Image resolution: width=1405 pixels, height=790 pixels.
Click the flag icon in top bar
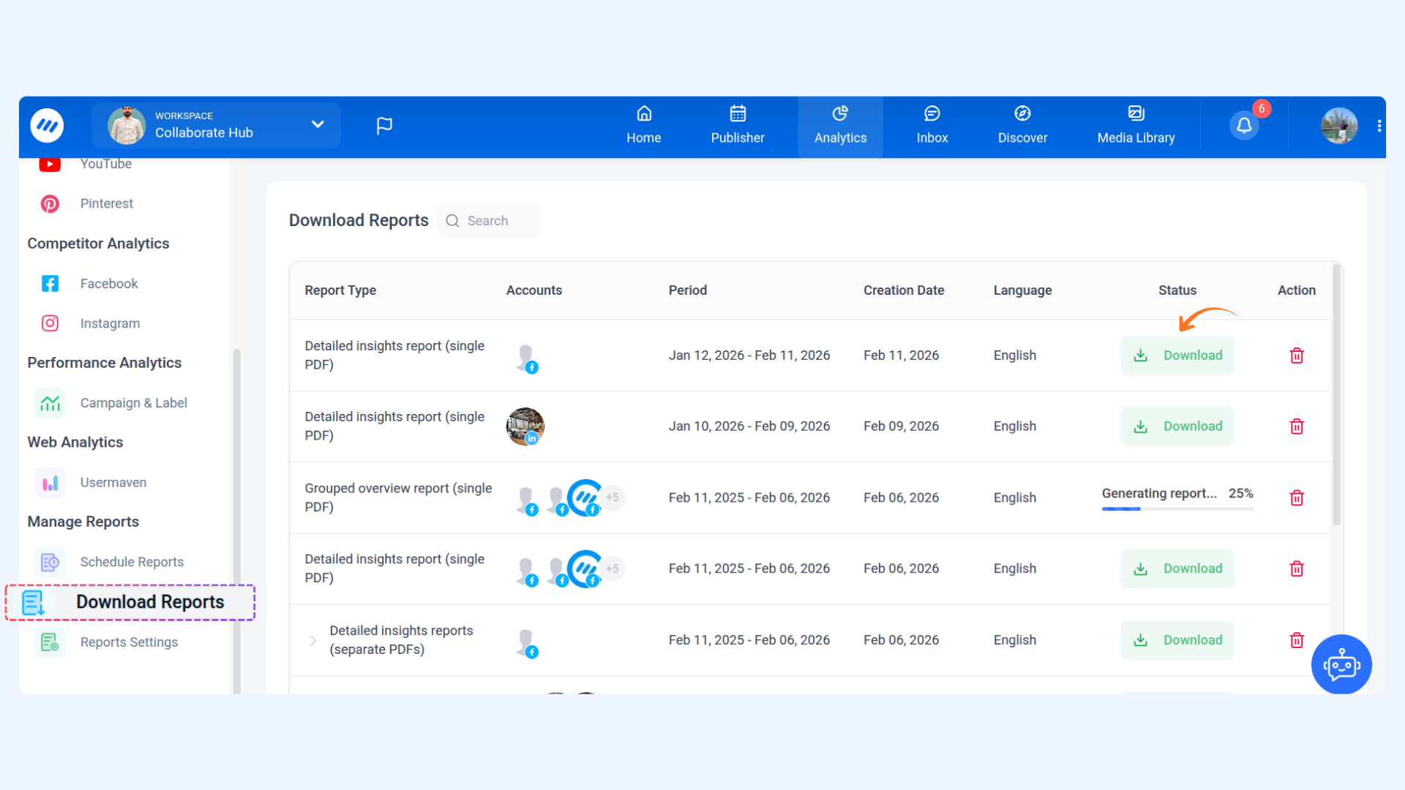384,126
